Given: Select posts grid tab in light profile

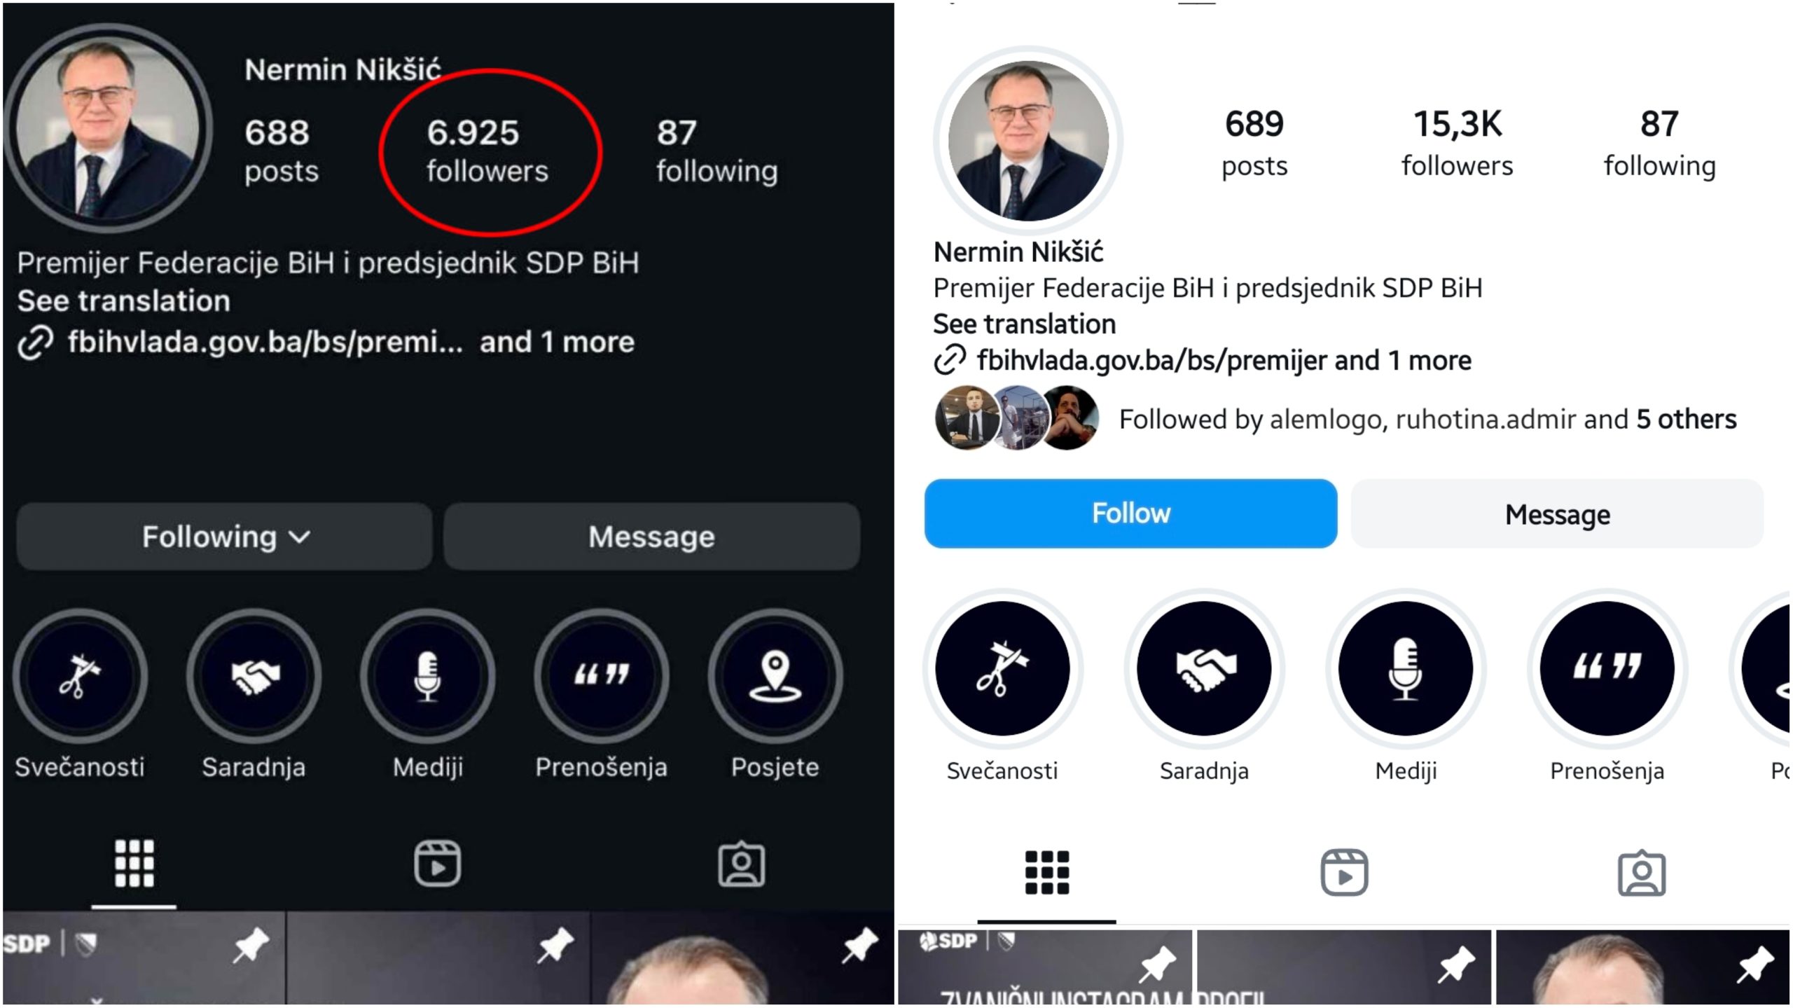Looking at the screenshot, I should coord(1047,873).
